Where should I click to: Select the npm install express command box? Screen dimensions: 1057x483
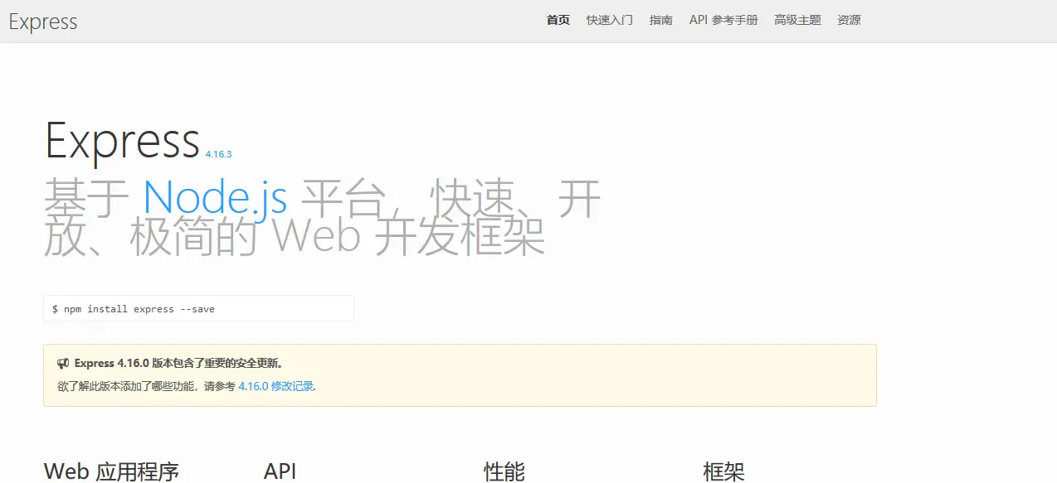click(199, 308)
